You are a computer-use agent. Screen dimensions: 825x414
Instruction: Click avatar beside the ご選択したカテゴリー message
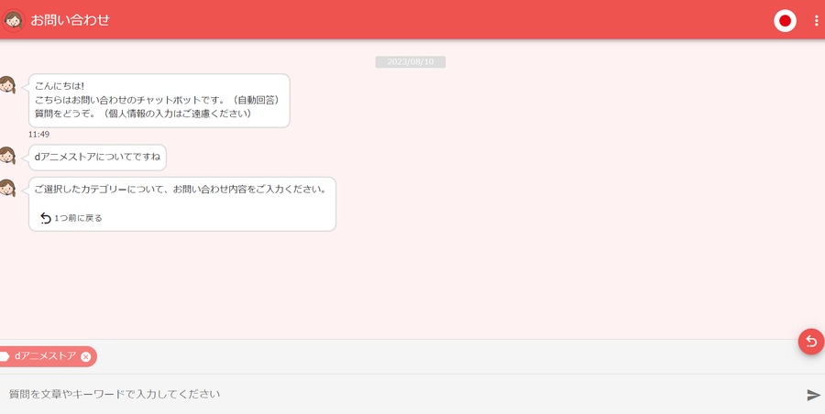tap(7, 188)
